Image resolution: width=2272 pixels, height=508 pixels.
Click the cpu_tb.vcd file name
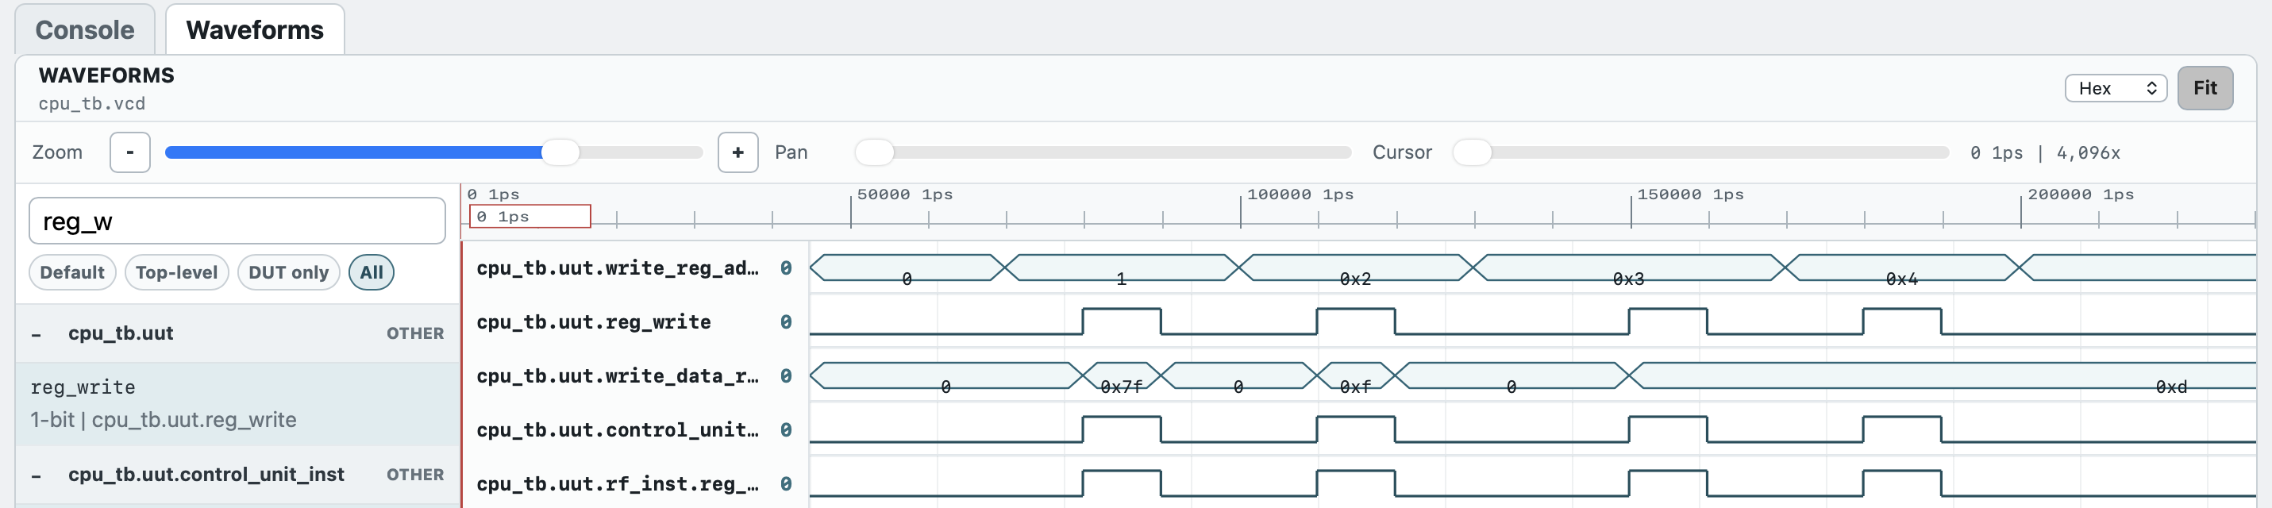coord(92,104)
